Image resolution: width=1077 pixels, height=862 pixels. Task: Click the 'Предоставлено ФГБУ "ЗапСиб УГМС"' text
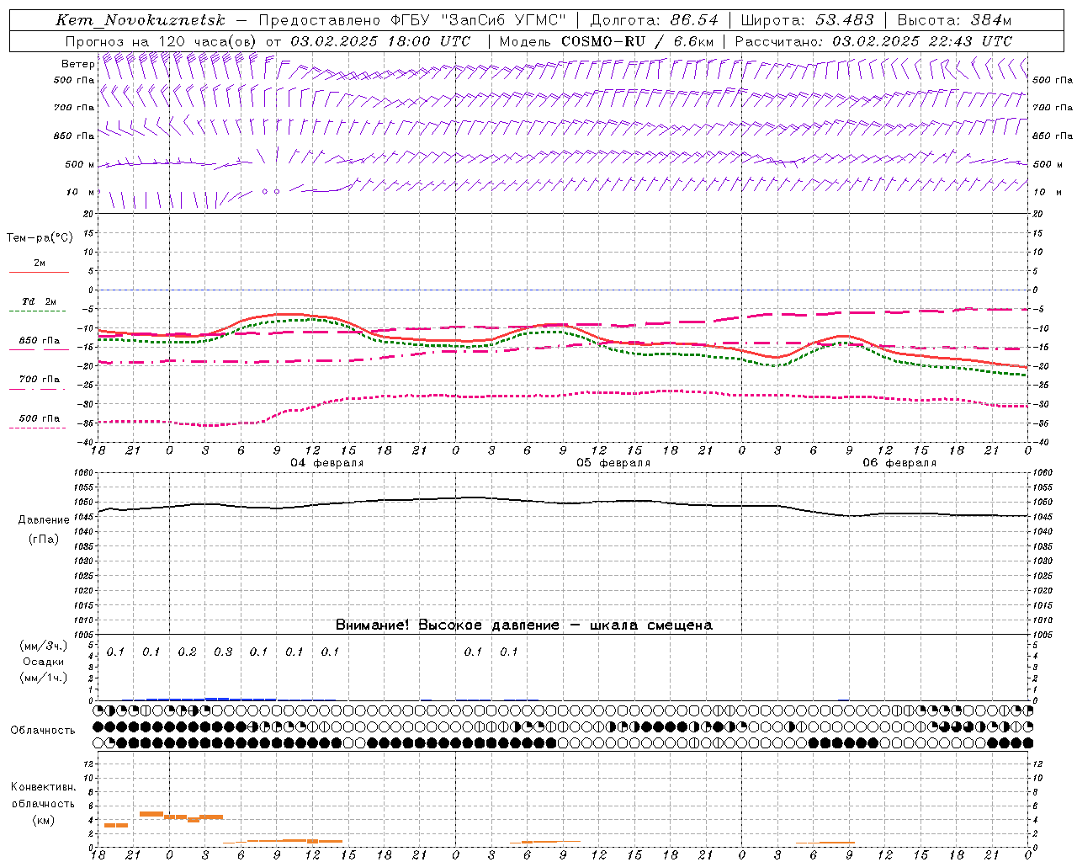[x=412, y=20]
